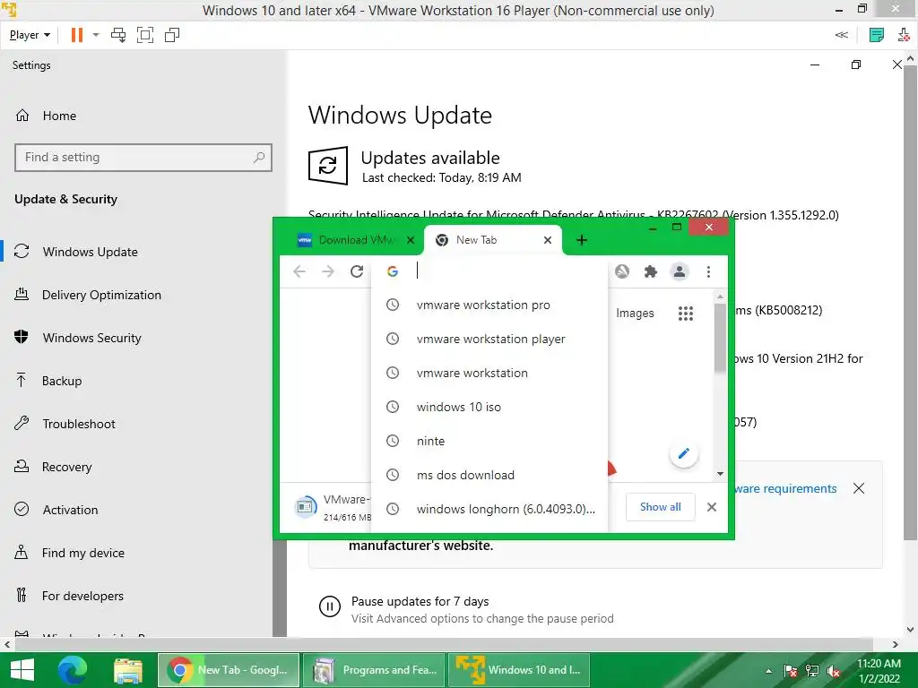Choose suggestion ninte

tap(489, 441)
